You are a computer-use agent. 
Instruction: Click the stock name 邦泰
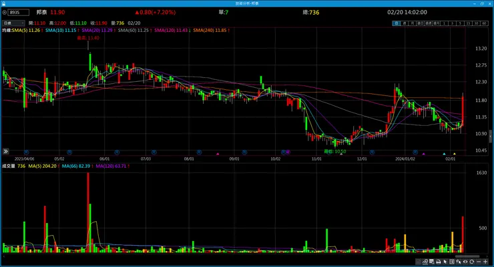tap(41, 12)
